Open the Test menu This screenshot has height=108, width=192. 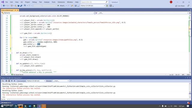40,2
